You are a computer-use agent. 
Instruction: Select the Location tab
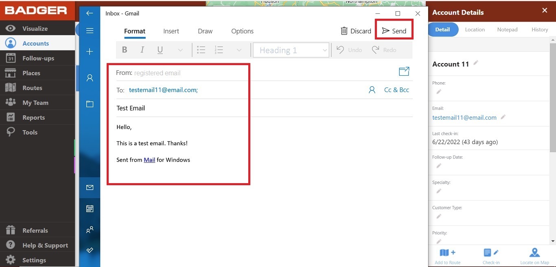pyautogui.click(x=475, y=30)
